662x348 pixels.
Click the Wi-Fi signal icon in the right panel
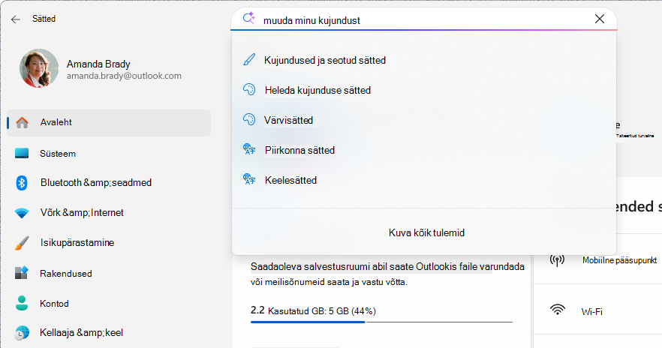557,310
